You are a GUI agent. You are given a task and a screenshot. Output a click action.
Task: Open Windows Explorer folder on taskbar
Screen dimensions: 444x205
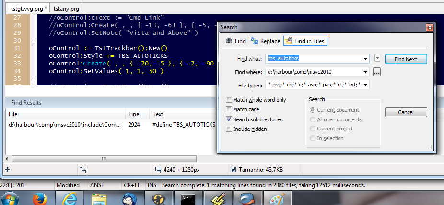point(99,198)
